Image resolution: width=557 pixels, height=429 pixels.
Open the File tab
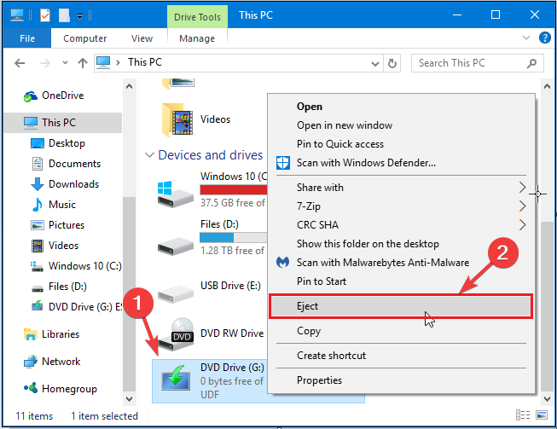27,38
